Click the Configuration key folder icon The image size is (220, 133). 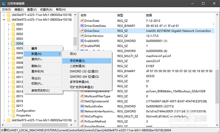(x=13, y=111)
